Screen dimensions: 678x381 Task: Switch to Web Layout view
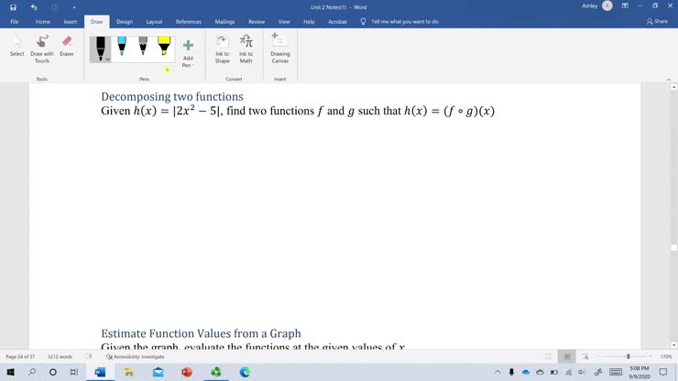pyautogui.click(x=585, y=357)
